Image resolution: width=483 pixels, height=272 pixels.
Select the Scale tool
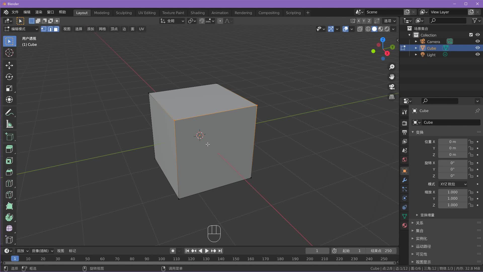pos(9,88)
